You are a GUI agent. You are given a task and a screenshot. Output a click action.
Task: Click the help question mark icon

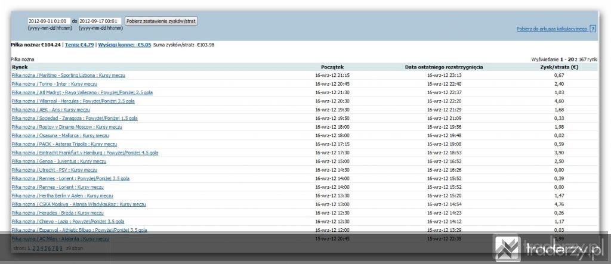(x=593, y=29)
